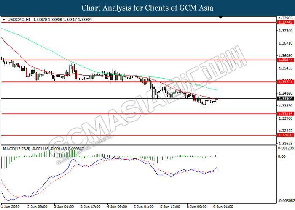Click the 1.31625 price scale value
Screen dimensions: 295x210
[x=286, y=144]
